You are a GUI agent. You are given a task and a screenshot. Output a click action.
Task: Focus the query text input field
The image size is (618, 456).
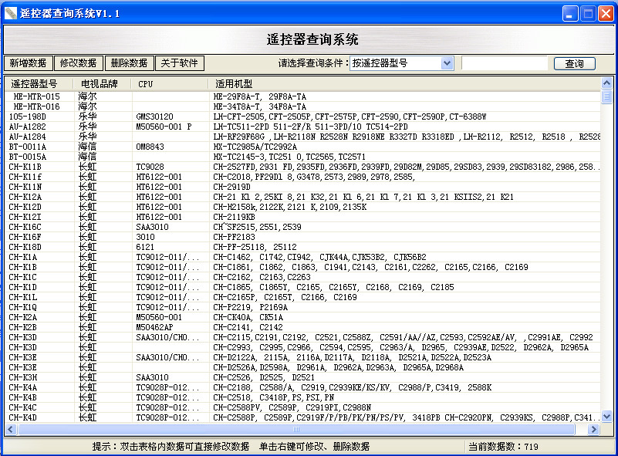(x=505, y=63)
